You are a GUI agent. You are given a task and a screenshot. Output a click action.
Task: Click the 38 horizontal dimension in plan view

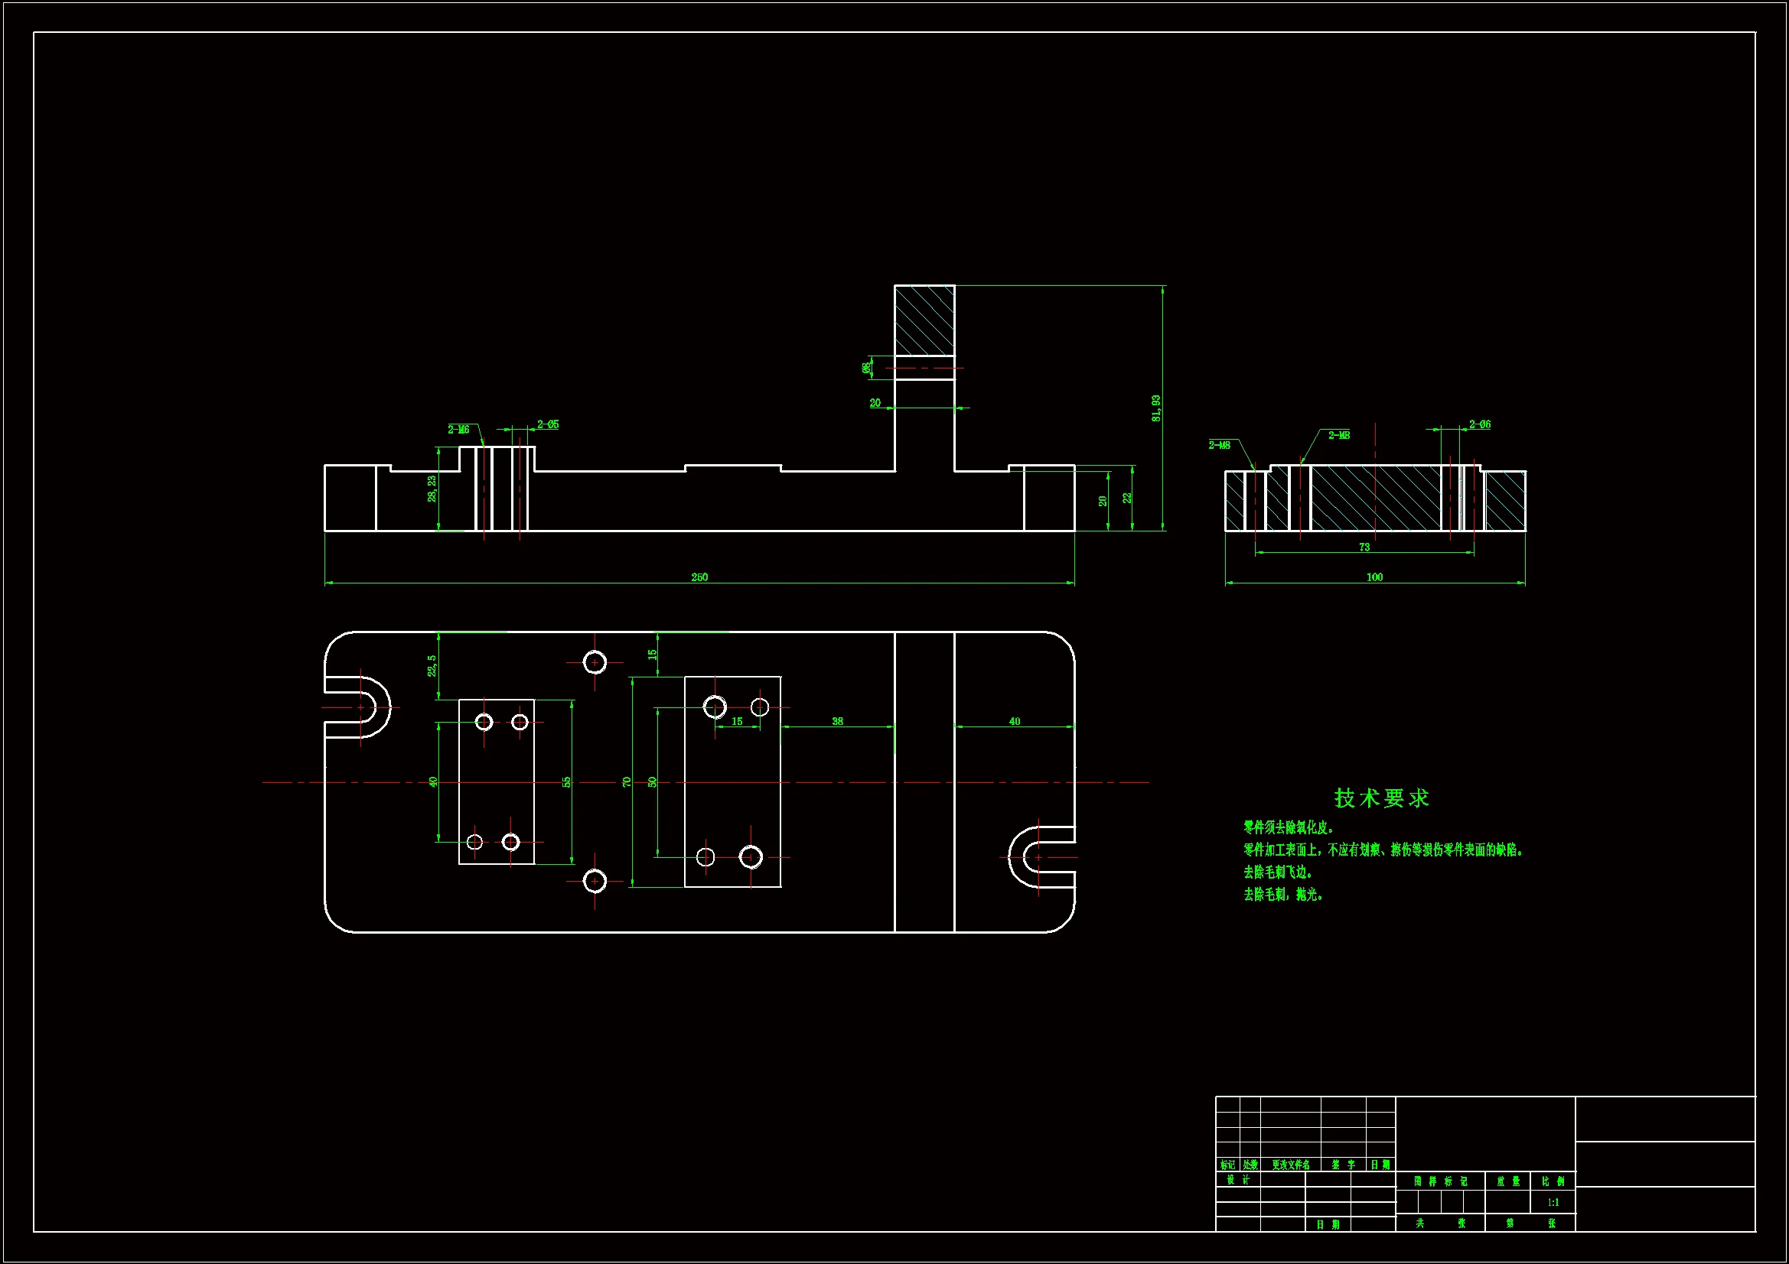837,721
